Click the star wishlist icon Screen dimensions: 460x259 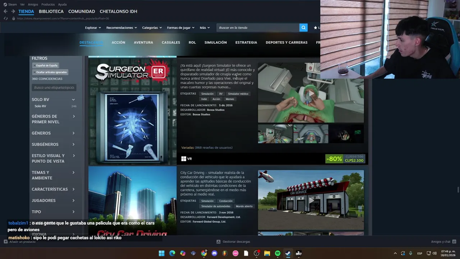point(315,28)
